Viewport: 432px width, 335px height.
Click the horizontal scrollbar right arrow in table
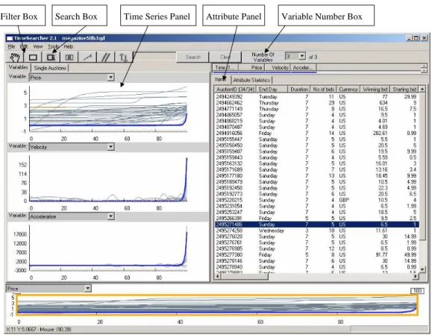[416, 276]
